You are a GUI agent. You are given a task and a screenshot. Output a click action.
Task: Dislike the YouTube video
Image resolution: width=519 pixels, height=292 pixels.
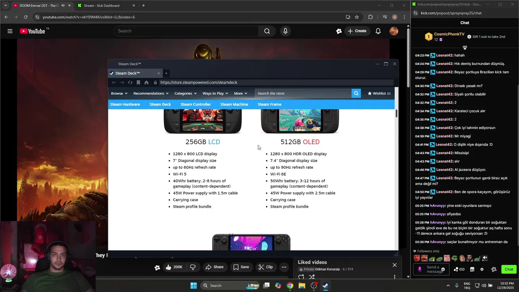tap(193, 267)
